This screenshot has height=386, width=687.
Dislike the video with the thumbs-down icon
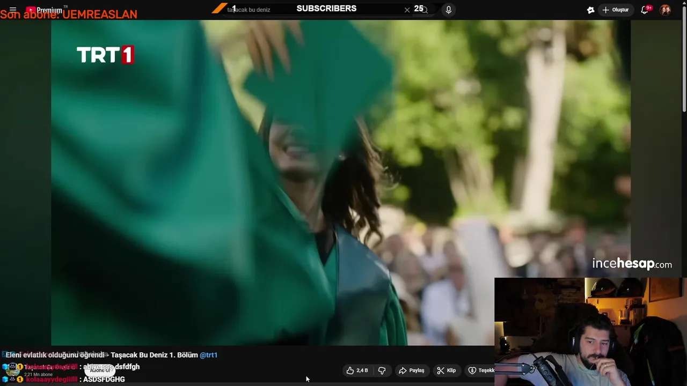coord(382,370)
